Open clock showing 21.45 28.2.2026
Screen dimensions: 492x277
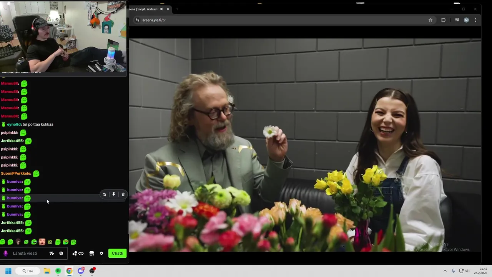481,271
